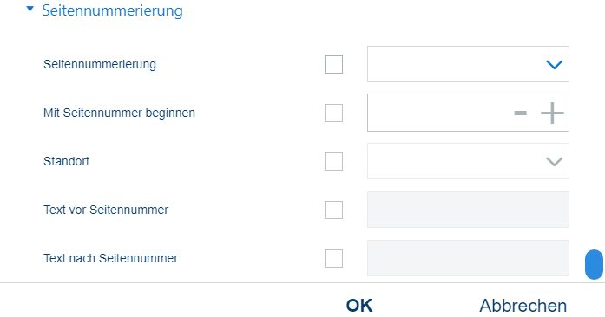The height and width of the screenshot is (317, 605).
Task: Enable the Text nach Seitennummer checkbox
Action: 334,258
